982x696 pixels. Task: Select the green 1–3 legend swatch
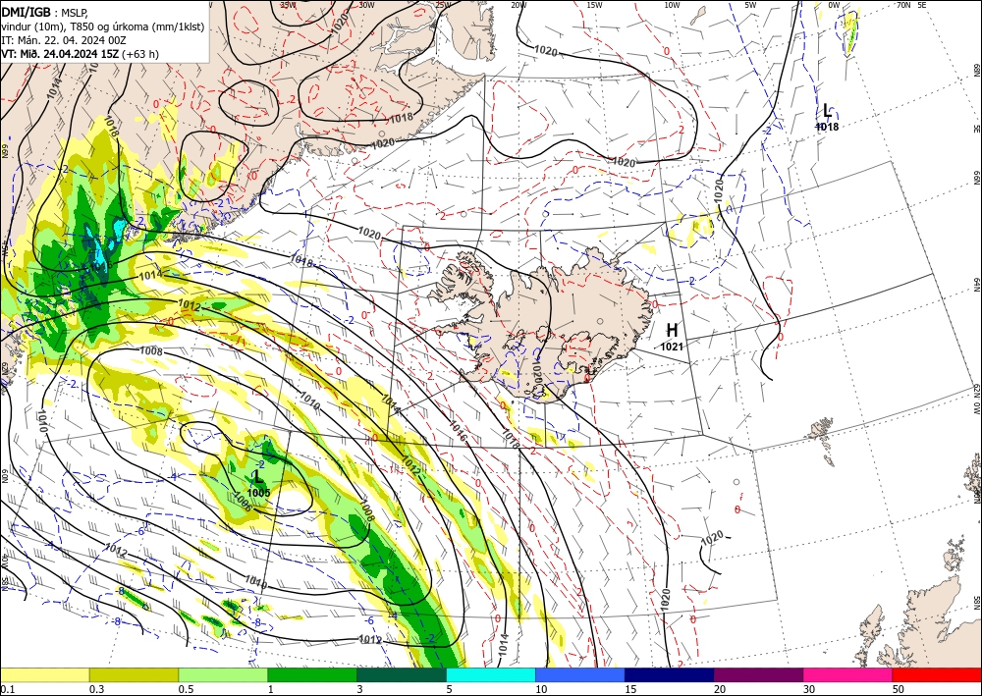[x=312, y=674]
